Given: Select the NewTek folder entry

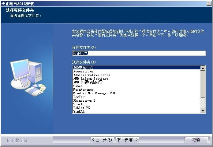Looking at the screenshot, I should 136,97.
